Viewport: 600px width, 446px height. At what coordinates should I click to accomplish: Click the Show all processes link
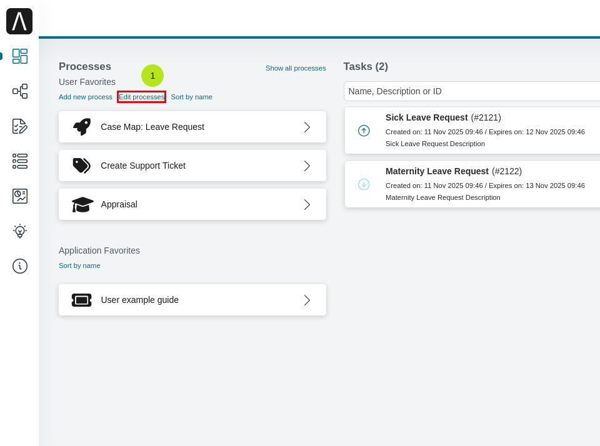click(296, 68)
